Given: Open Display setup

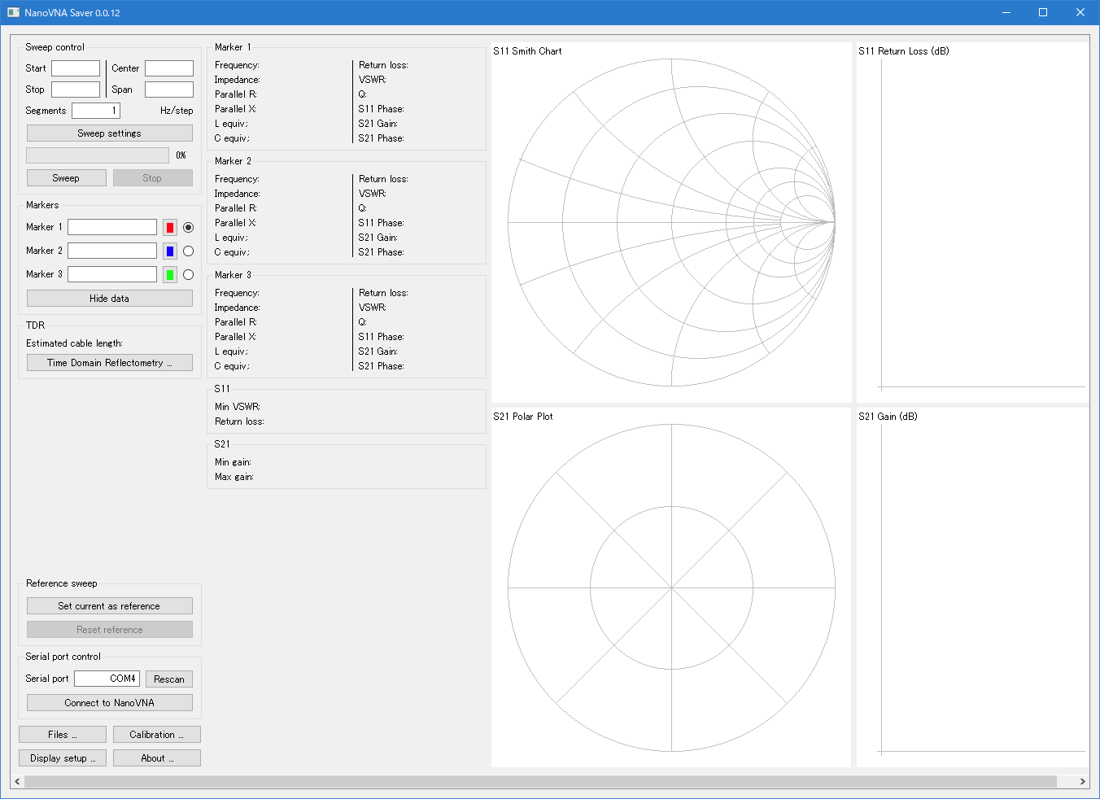Looking at the screenshot, I should coord(63,758).
